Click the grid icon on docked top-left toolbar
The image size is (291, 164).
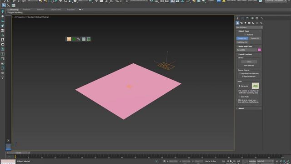[x=13, y=5]
